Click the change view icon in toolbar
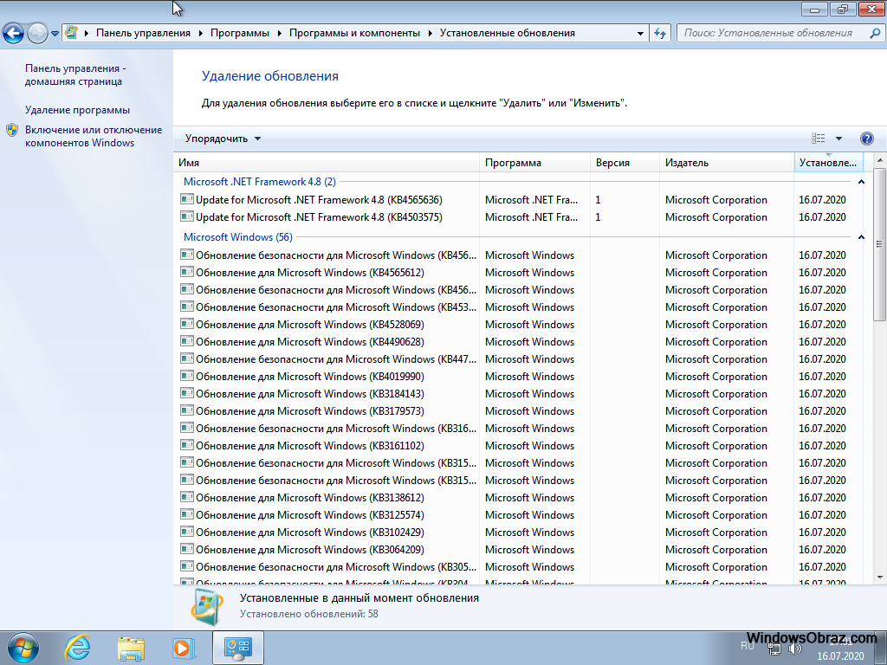This screenshot has width=887, height=665. (x=819, y=139)
